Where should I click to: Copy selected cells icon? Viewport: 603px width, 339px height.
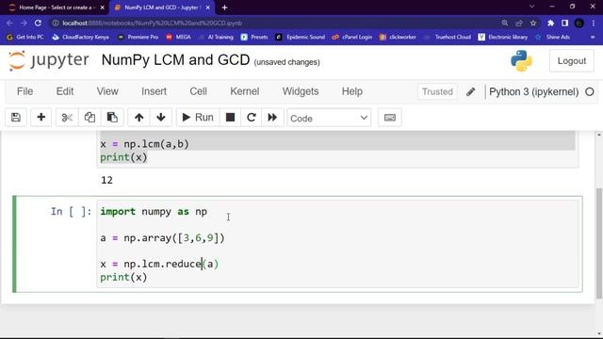point(90,117)
